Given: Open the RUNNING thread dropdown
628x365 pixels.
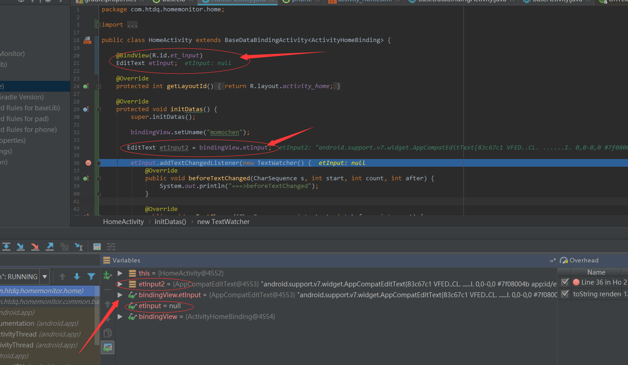Looking at the screenshot, I should [x=44, y=276].
